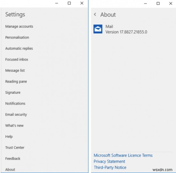Open Trust Center settings
This screenshot has width=176, height=173.
pyautogui.click(x=15, y=147)
